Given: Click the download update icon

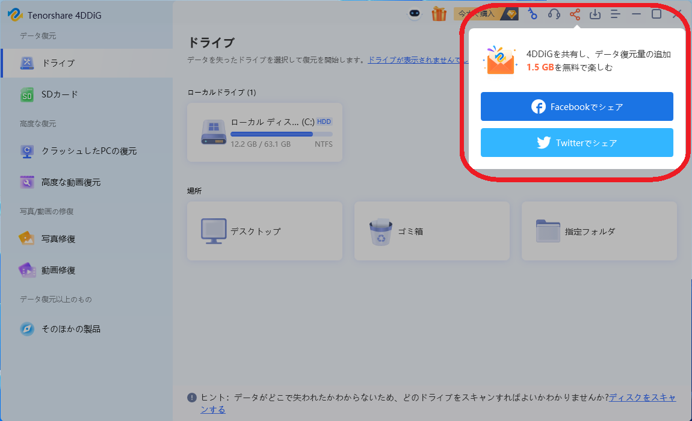Looking at the screenshot, I should (595, 14).
